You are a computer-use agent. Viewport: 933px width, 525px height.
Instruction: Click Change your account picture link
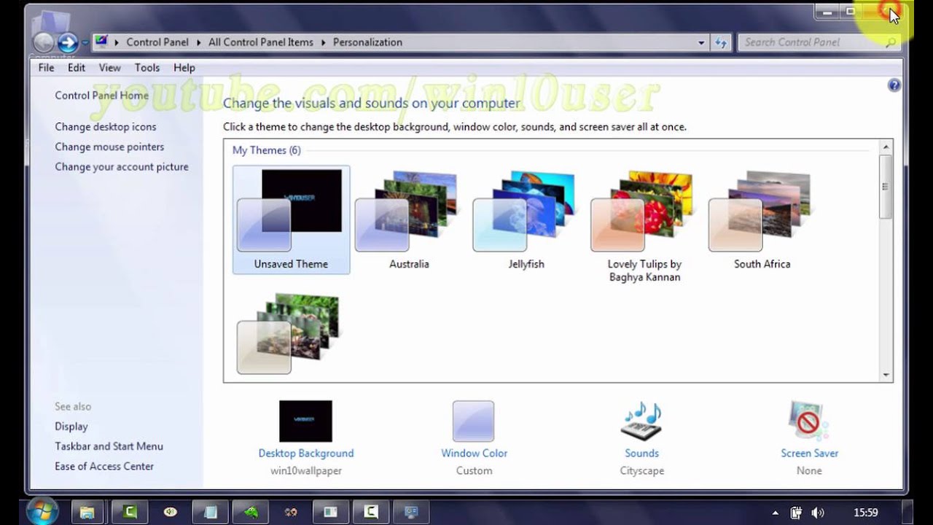[121, 166]
